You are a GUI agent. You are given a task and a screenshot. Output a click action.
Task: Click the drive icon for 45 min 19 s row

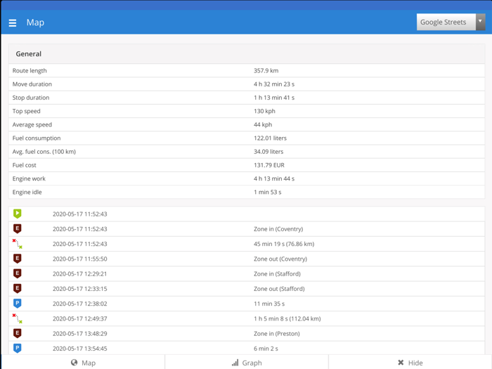tap(18, 244)
